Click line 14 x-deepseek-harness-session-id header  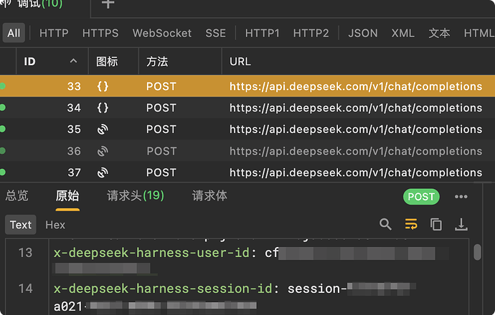click(x=163, y=289)
